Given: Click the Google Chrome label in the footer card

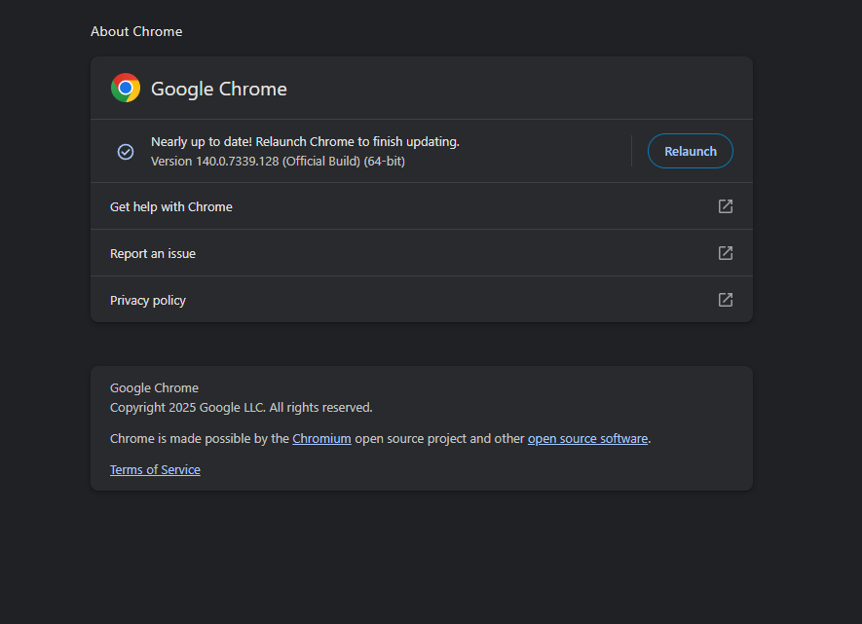Looking at the screenshot, I should point(154,387).
